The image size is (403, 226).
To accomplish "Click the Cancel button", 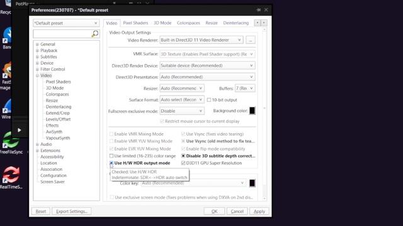I will point(237,212).
